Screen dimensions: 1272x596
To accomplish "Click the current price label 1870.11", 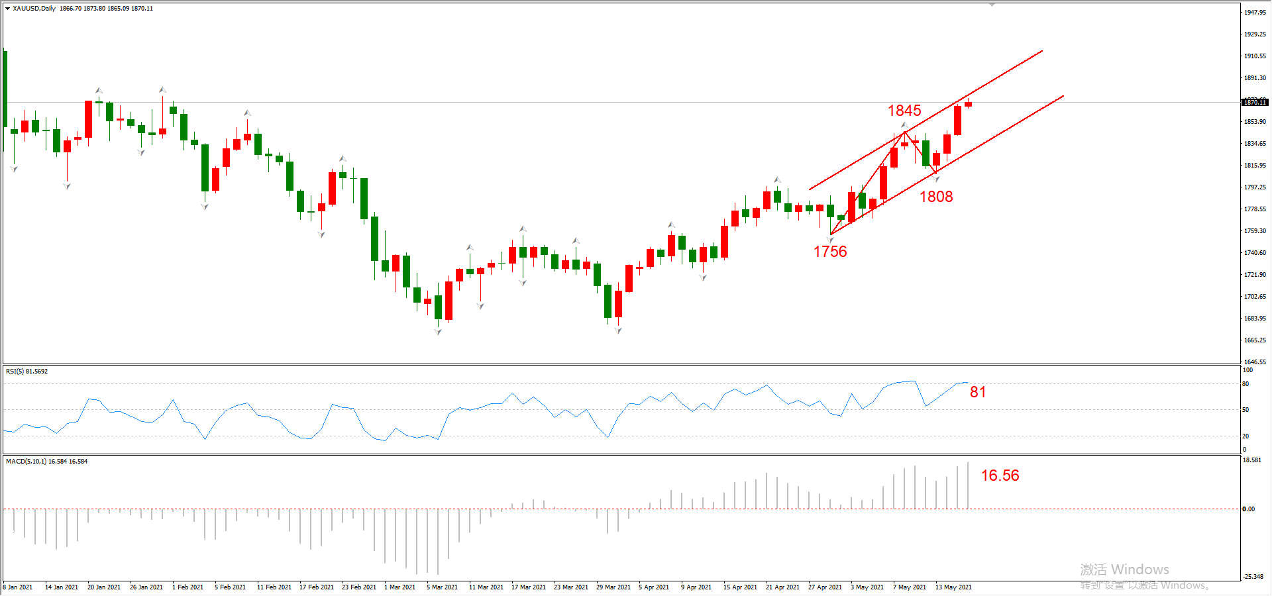I will [x=1255, y=102].
